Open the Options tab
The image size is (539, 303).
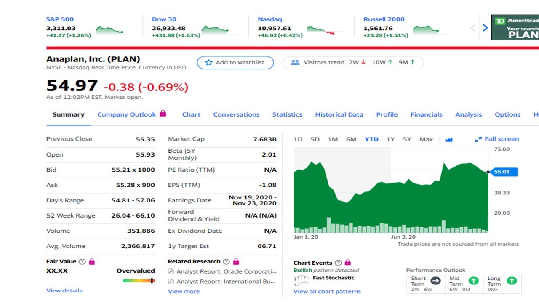click(x=507, y=114)
